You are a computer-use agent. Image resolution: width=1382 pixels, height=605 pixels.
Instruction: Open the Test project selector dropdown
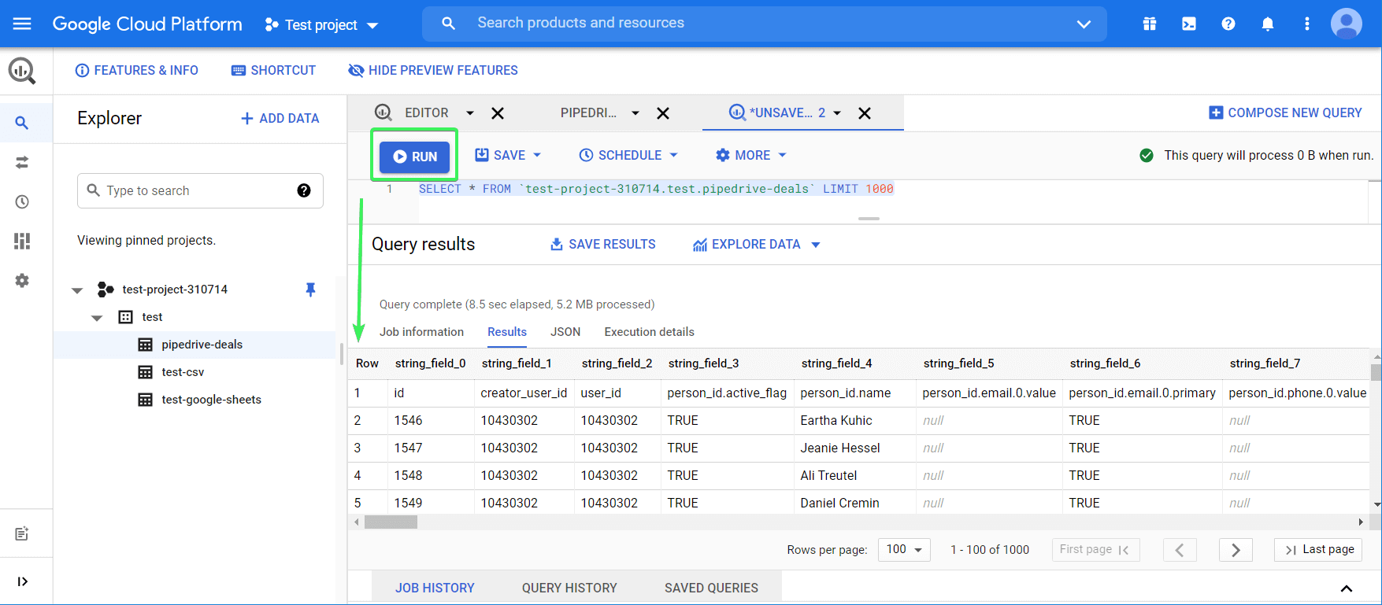pyautogui.click(x=321, y=25)
